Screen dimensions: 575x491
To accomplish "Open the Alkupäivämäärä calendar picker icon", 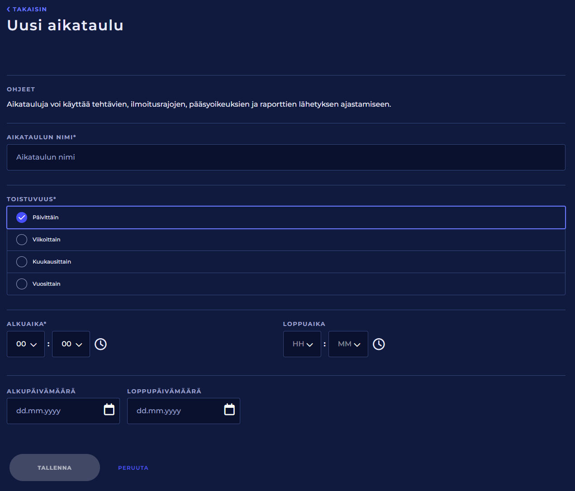I will 109,410.
